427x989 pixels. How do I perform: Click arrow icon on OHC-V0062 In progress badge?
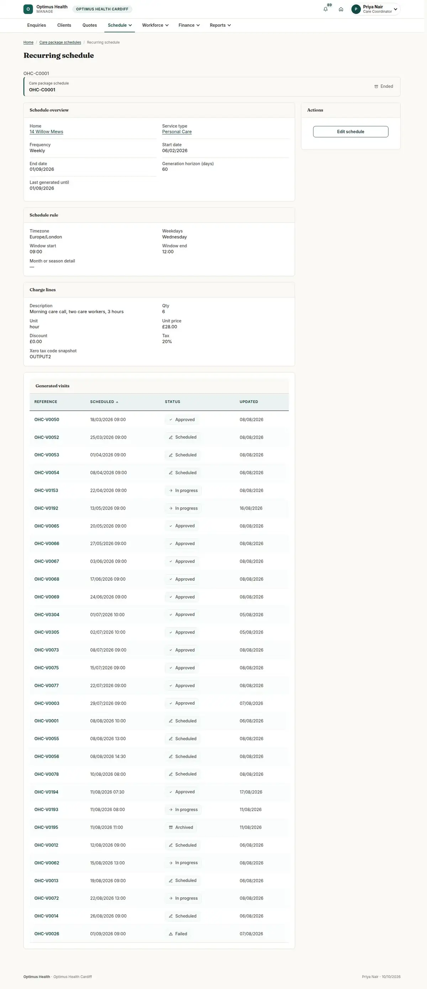(x=171, y=863)
